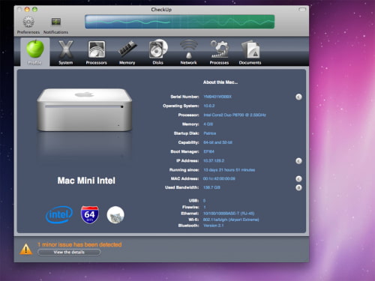Click the About this Mac heading
Screen dimensions: 375x281
pyautogui.click(x=220, y=82)
